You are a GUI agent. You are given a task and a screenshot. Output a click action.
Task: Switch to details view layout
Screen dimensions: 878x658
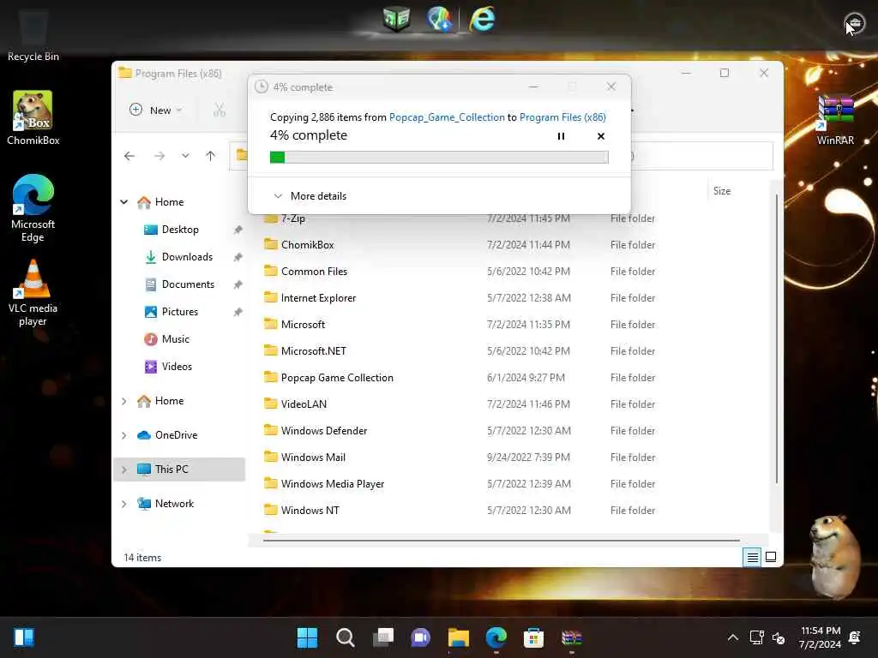point(752,557)
